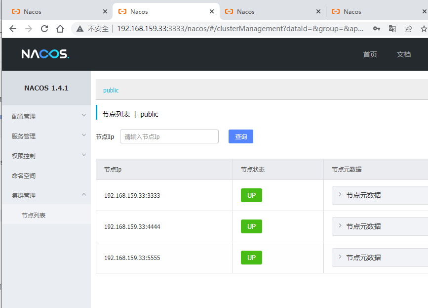Click UP status of node 4444
Viewport: 428px width, 308px height.
[251, 226]
